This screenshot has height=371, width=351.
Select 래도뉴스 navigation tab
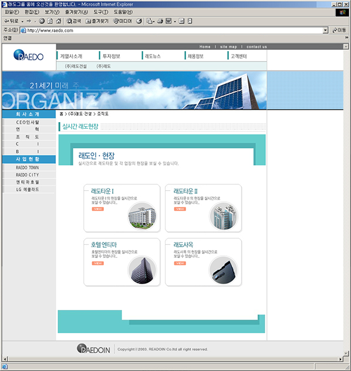153,56
